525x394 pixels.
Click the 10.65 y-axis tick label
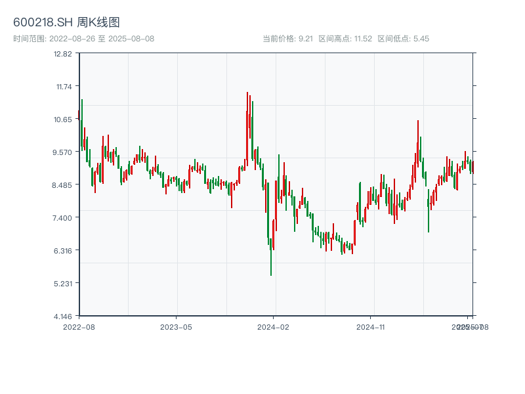[x=63, y=119]
